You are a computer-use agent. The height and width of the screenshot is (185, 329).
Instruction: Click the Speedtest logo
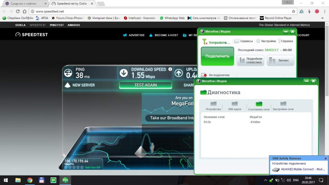tap(32, 35)
